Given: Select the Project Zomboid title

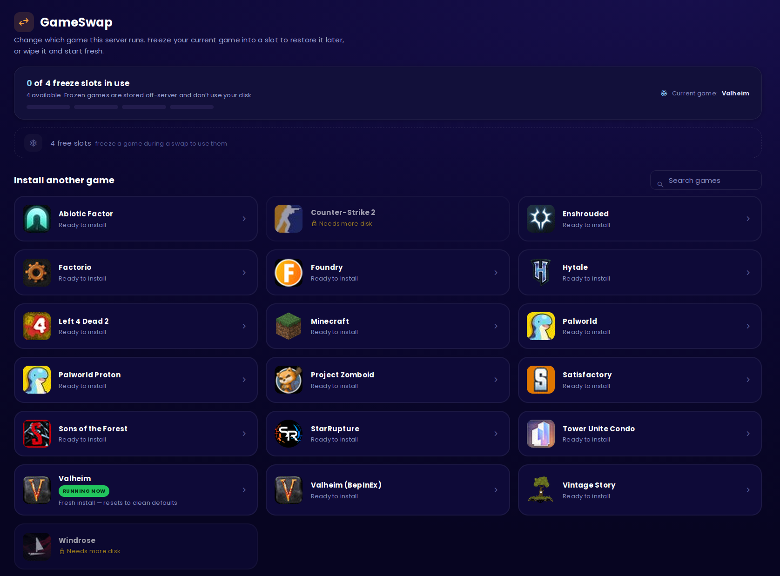Looking at the screenshot, I should tap(343, 375).
